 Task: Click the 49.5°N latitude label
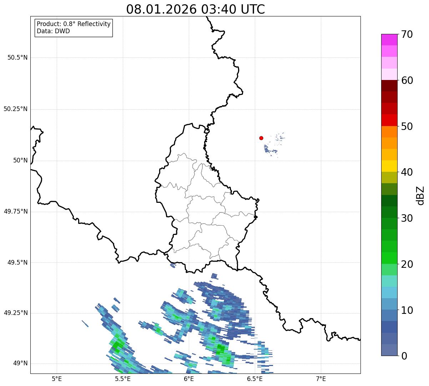click(17, 262)
